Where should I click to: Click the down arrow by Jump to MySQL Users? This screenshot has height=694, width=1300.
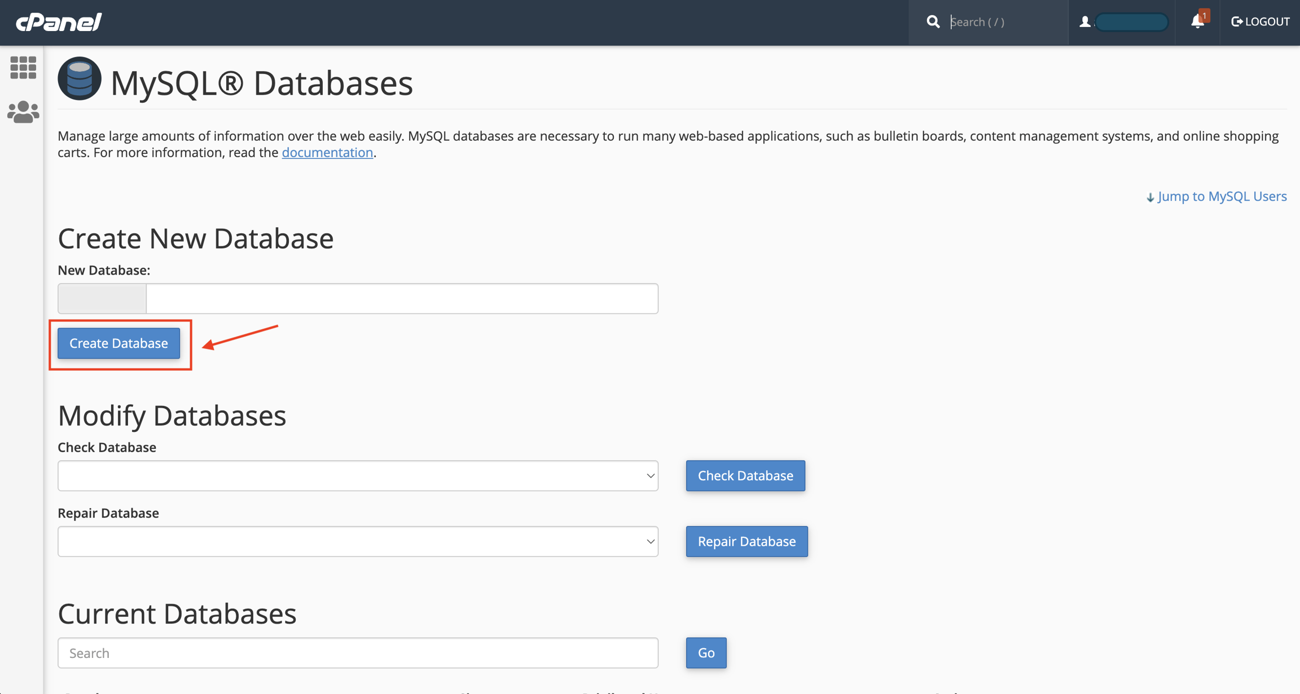1150,197
